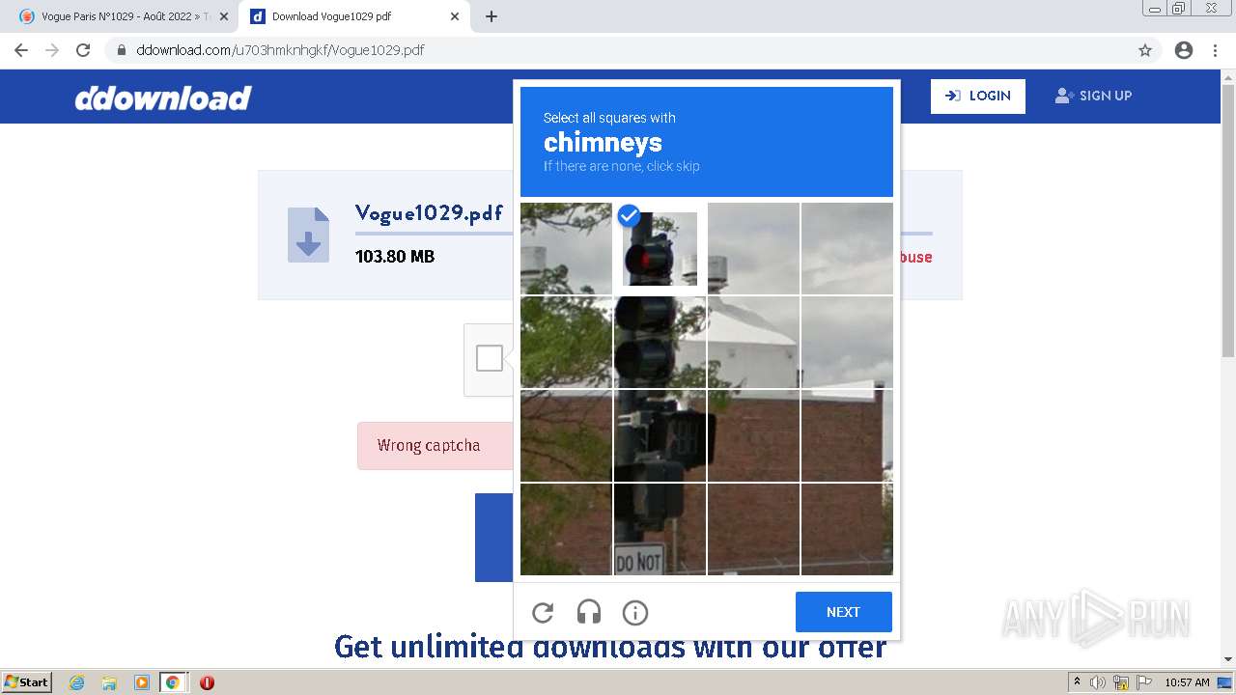Select tile with chimney right of traffic light
Image resolution: width=1236 pixels, height=695 pixels.
pos(753,248)
